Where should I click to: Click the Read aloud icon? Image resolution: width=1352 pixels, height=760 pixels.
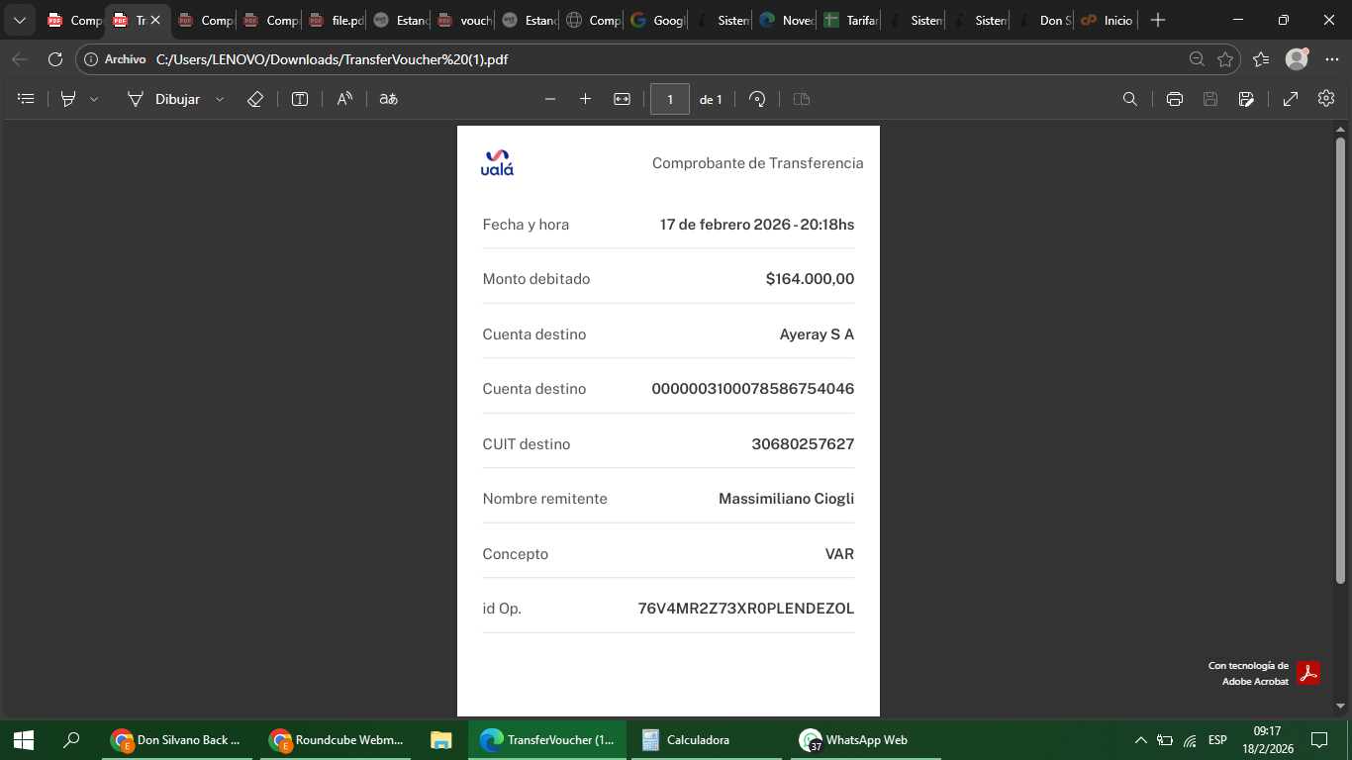[x=344, y=99]
